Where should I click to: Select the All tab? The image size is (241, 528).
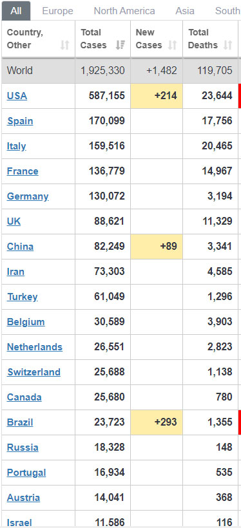pyautogui.click(x=16, y=11)
